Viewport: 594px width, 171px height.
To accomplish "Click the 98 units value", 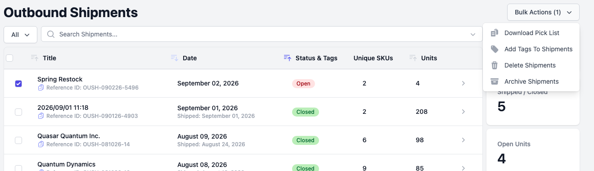I will click(420, 140).
